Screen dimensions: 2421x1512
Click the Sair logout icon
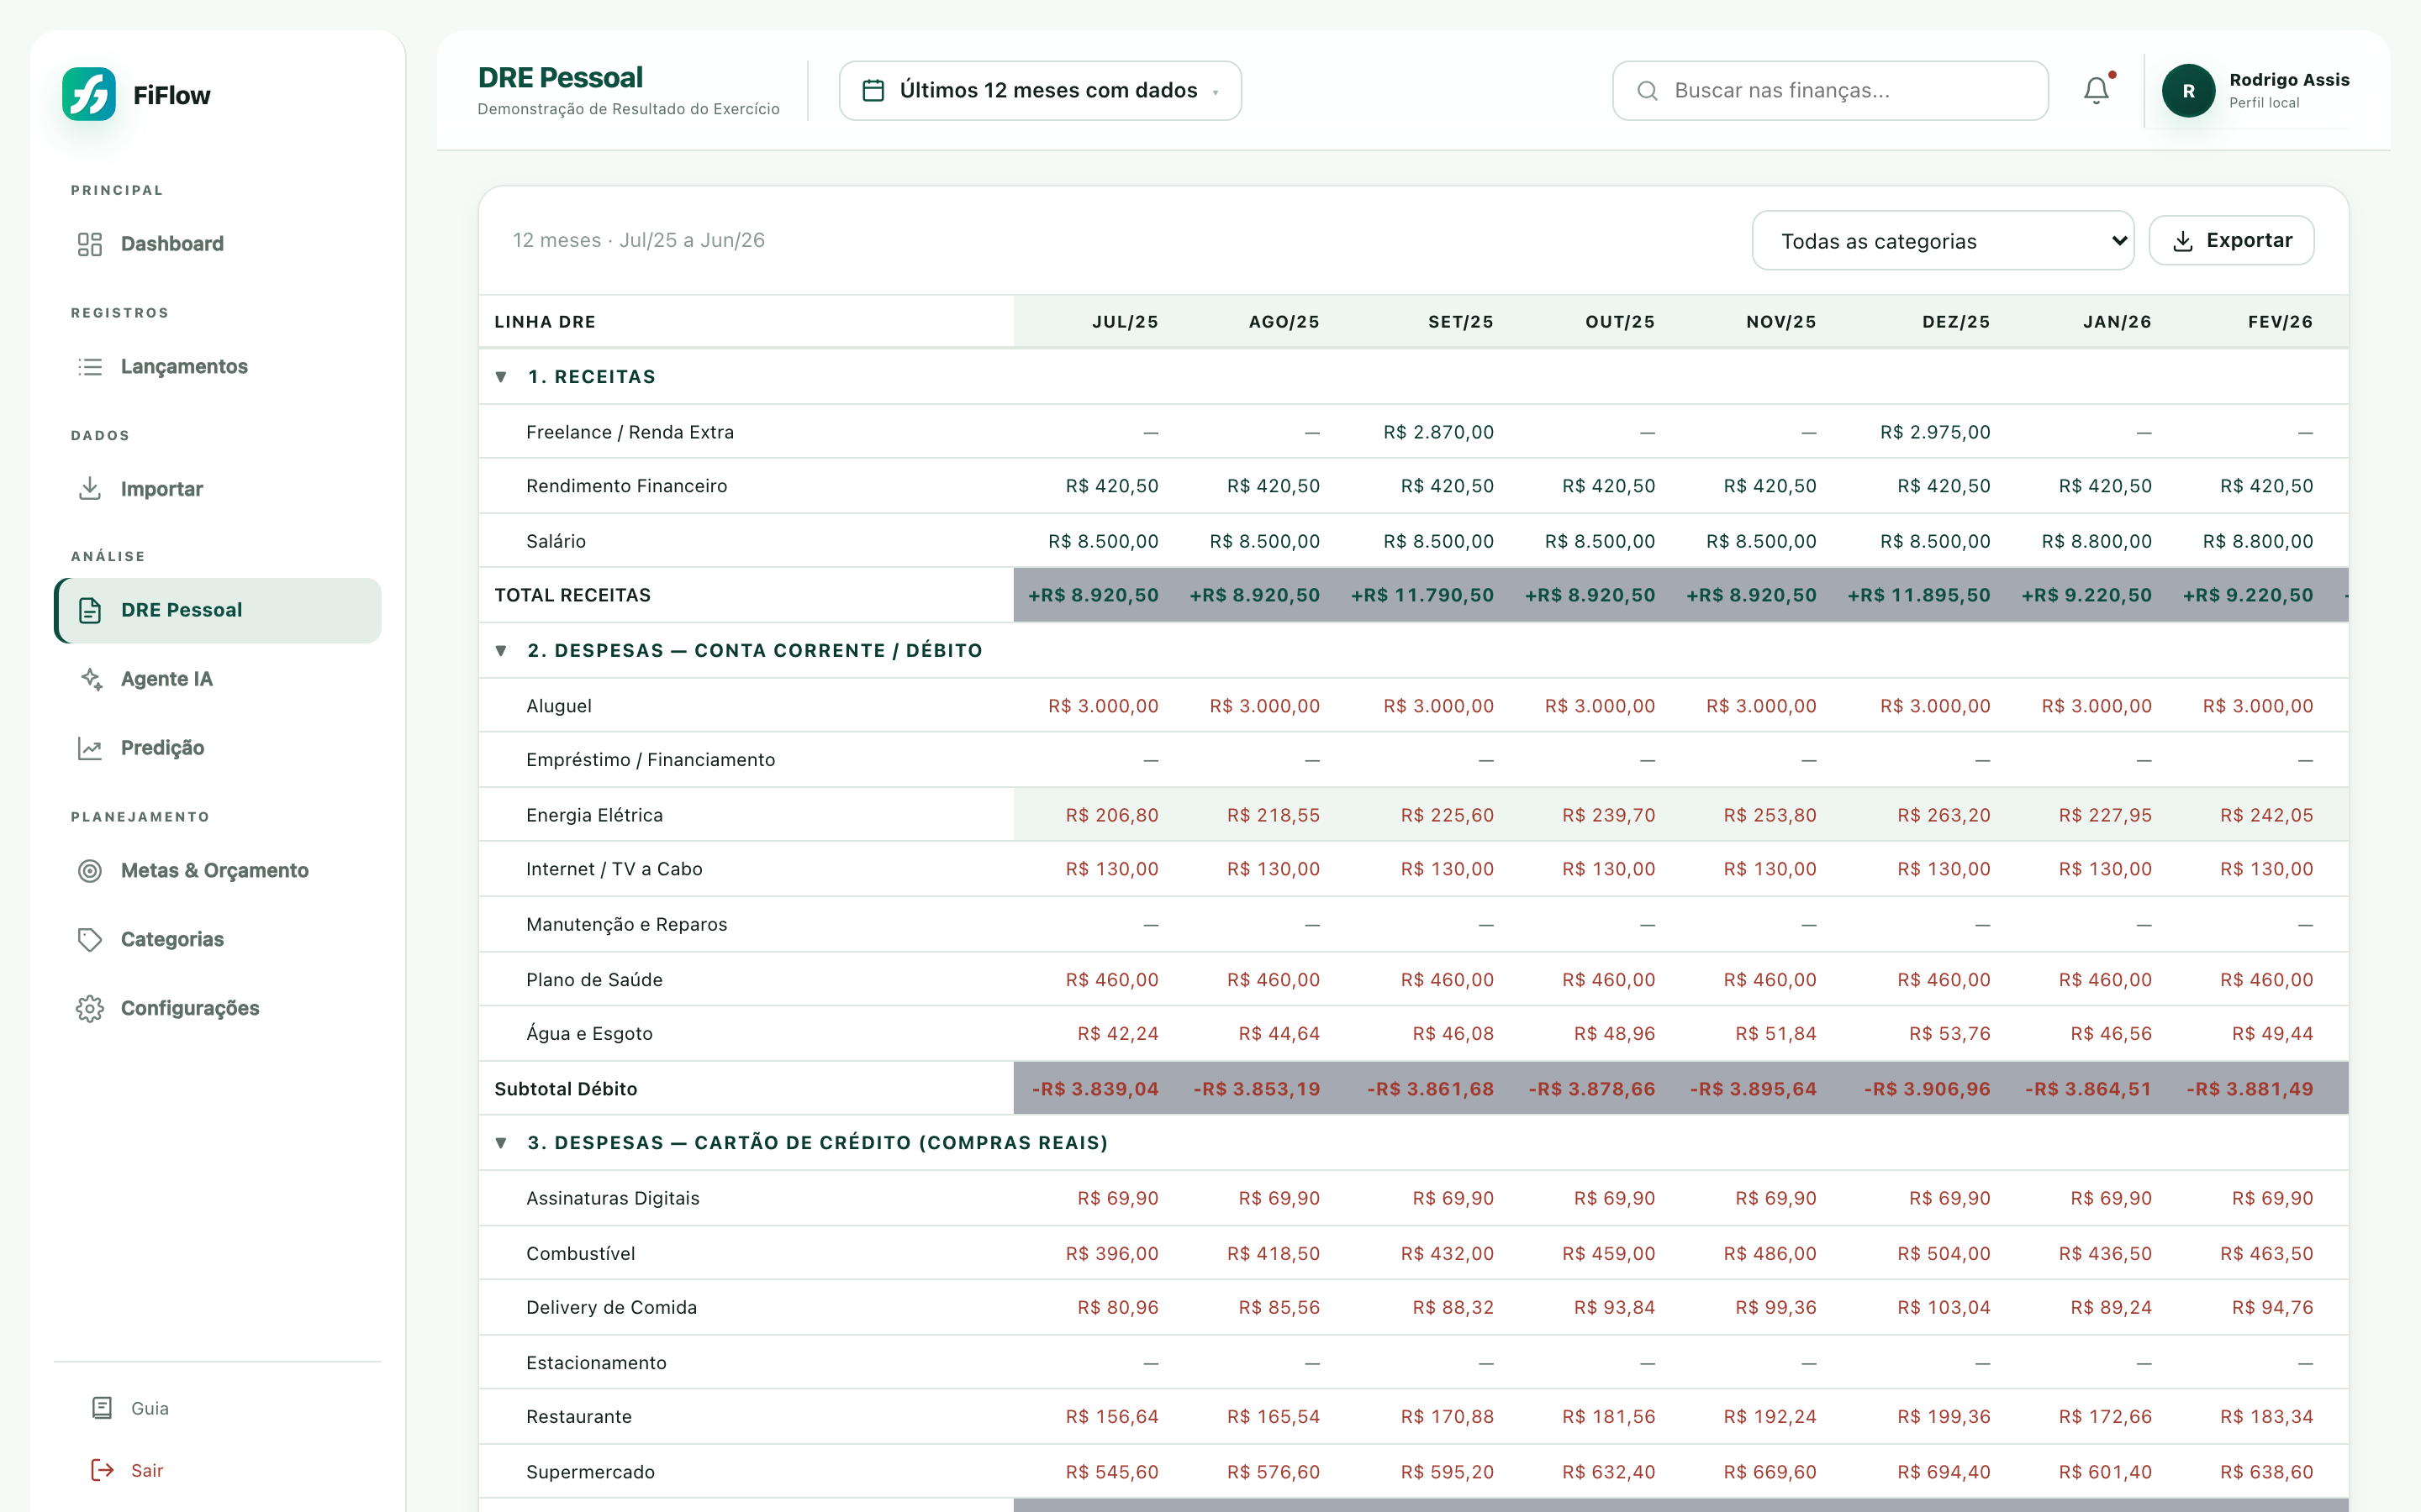coord(102,1470)
